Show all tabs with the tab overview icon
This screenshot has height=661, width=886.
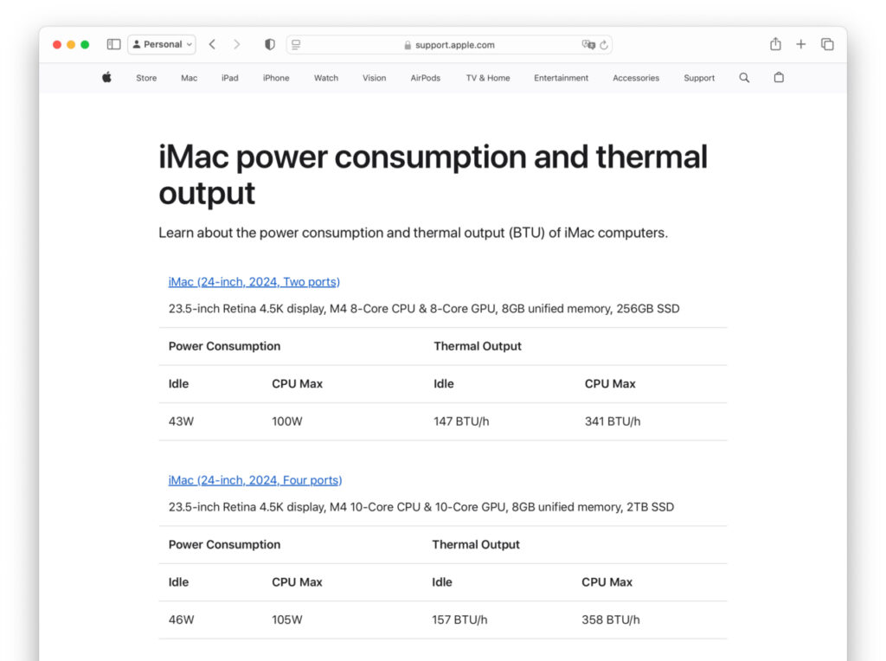point(827,43)
